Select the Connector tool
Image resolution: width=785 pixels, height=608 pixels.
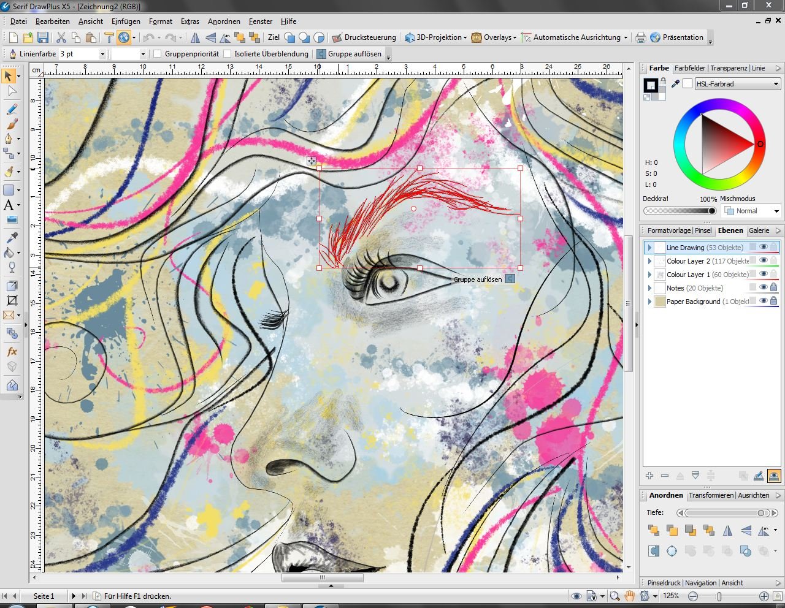(9, 153)
